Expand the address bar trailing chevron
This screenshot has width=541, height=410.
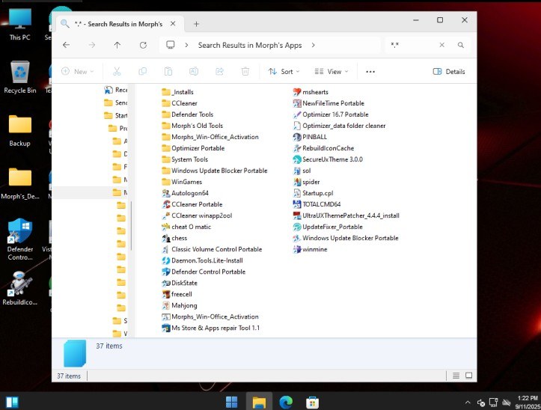[x=313, y=45]
